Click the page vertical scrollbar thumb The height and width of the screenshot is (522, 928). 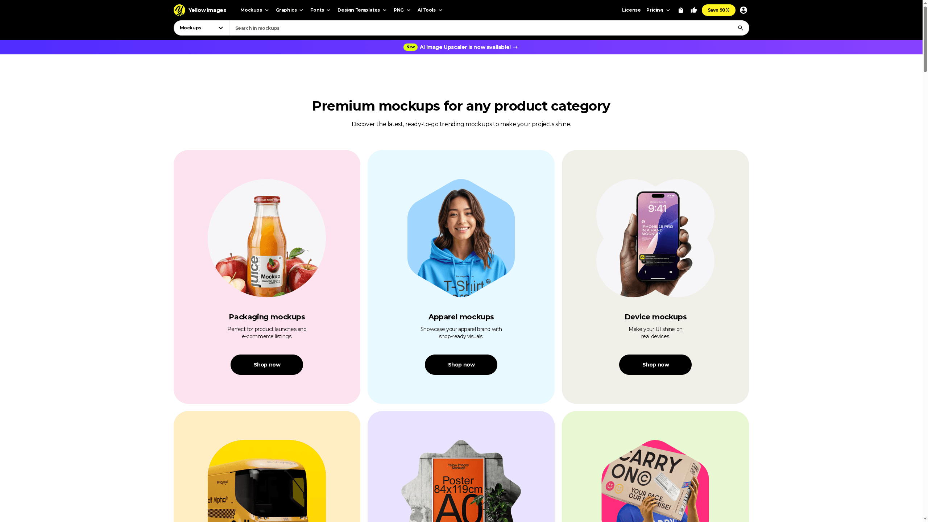[925, 36]
